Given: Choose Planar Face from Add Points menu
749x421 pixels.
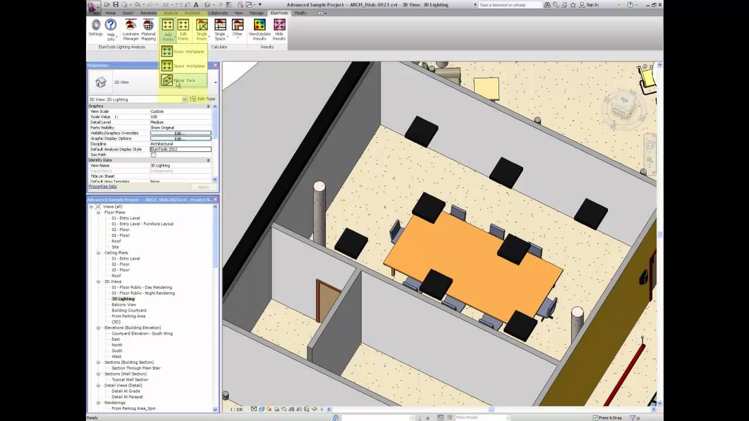Looking at the screenshot, I should click(x=183, y=80).
